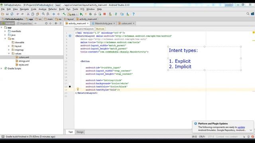Expand the java folder arrow

point(5,35)
